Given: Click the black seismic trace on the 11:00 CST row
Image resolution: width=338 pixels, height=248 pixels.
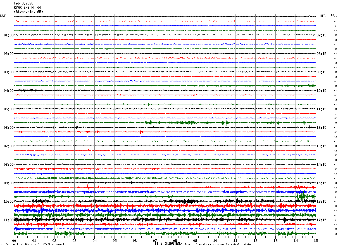Looking at the screenshot, I should coord(165,219).
